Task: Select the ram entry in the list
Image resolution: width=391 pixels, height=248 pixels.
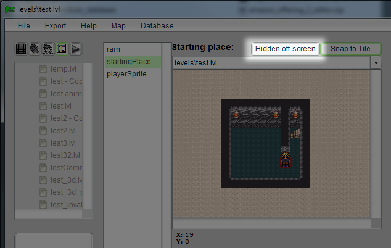Action: (x=112, y=49)
